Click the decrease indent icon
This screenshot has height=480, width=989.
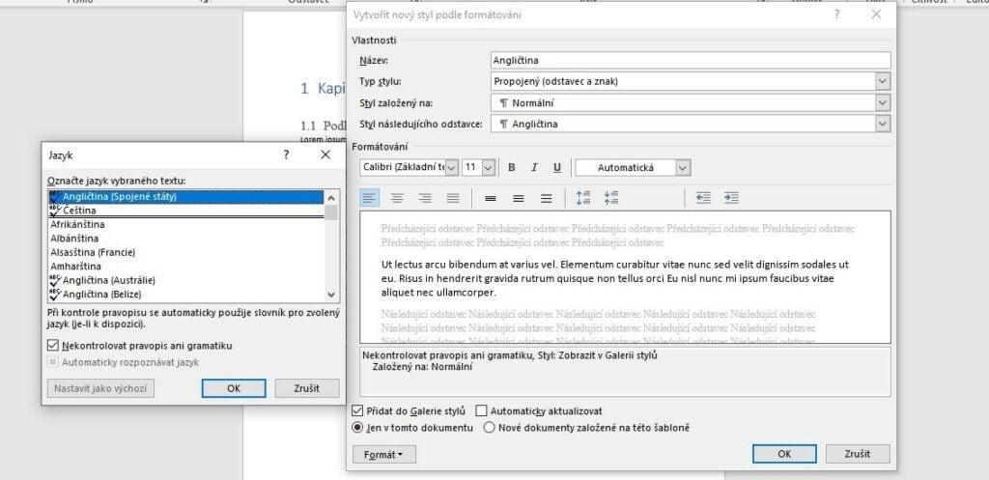703,198
